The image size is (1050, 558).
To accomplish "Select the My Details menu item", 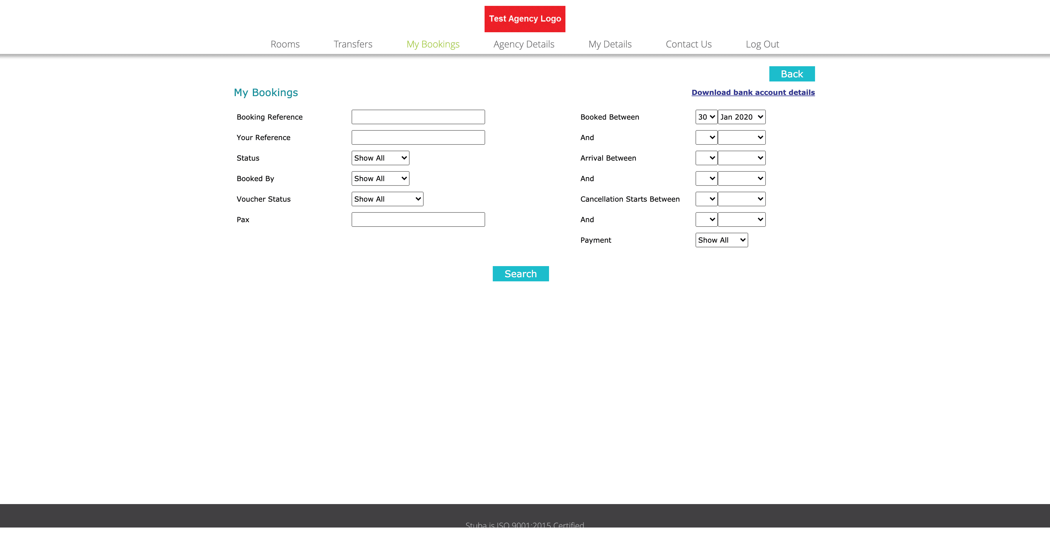I will tap(610, 44).
